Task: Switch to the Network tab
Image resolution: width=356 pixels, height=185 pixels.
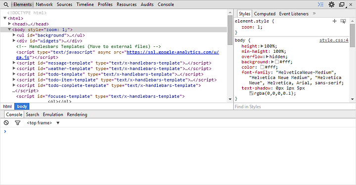Action: 44,4
